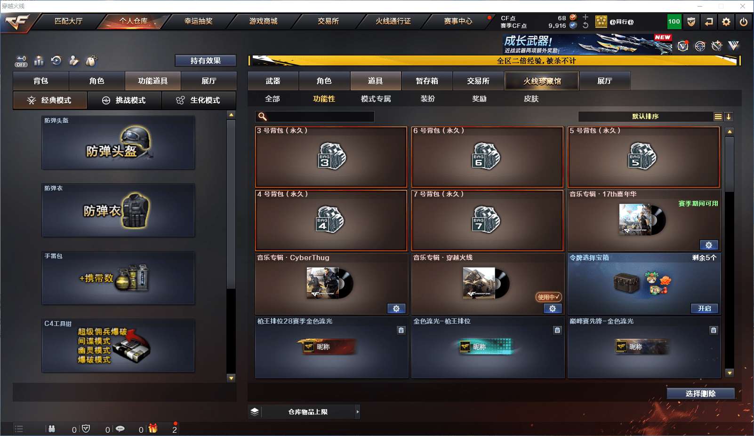Switch to the 火线珍藏馆 tab

point(542,81)
